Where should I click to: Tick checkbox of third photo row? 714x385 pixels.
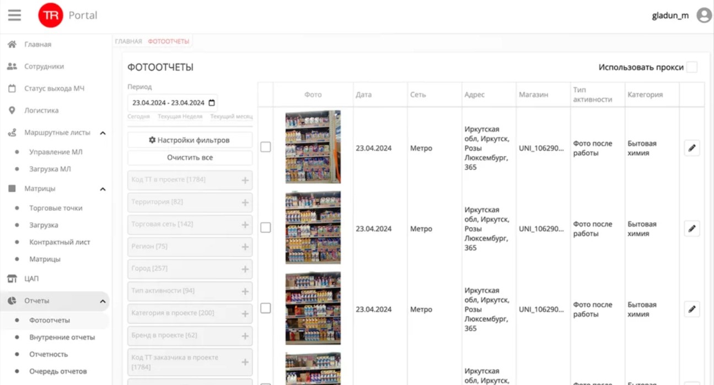(x=265, y=308)
